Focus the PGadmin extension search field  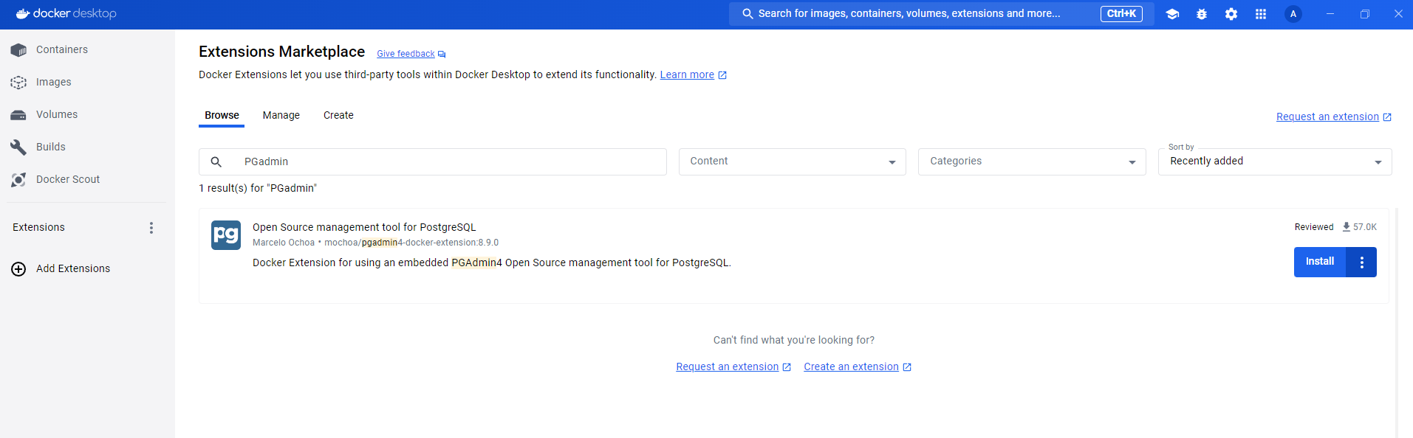pos(433,161)
